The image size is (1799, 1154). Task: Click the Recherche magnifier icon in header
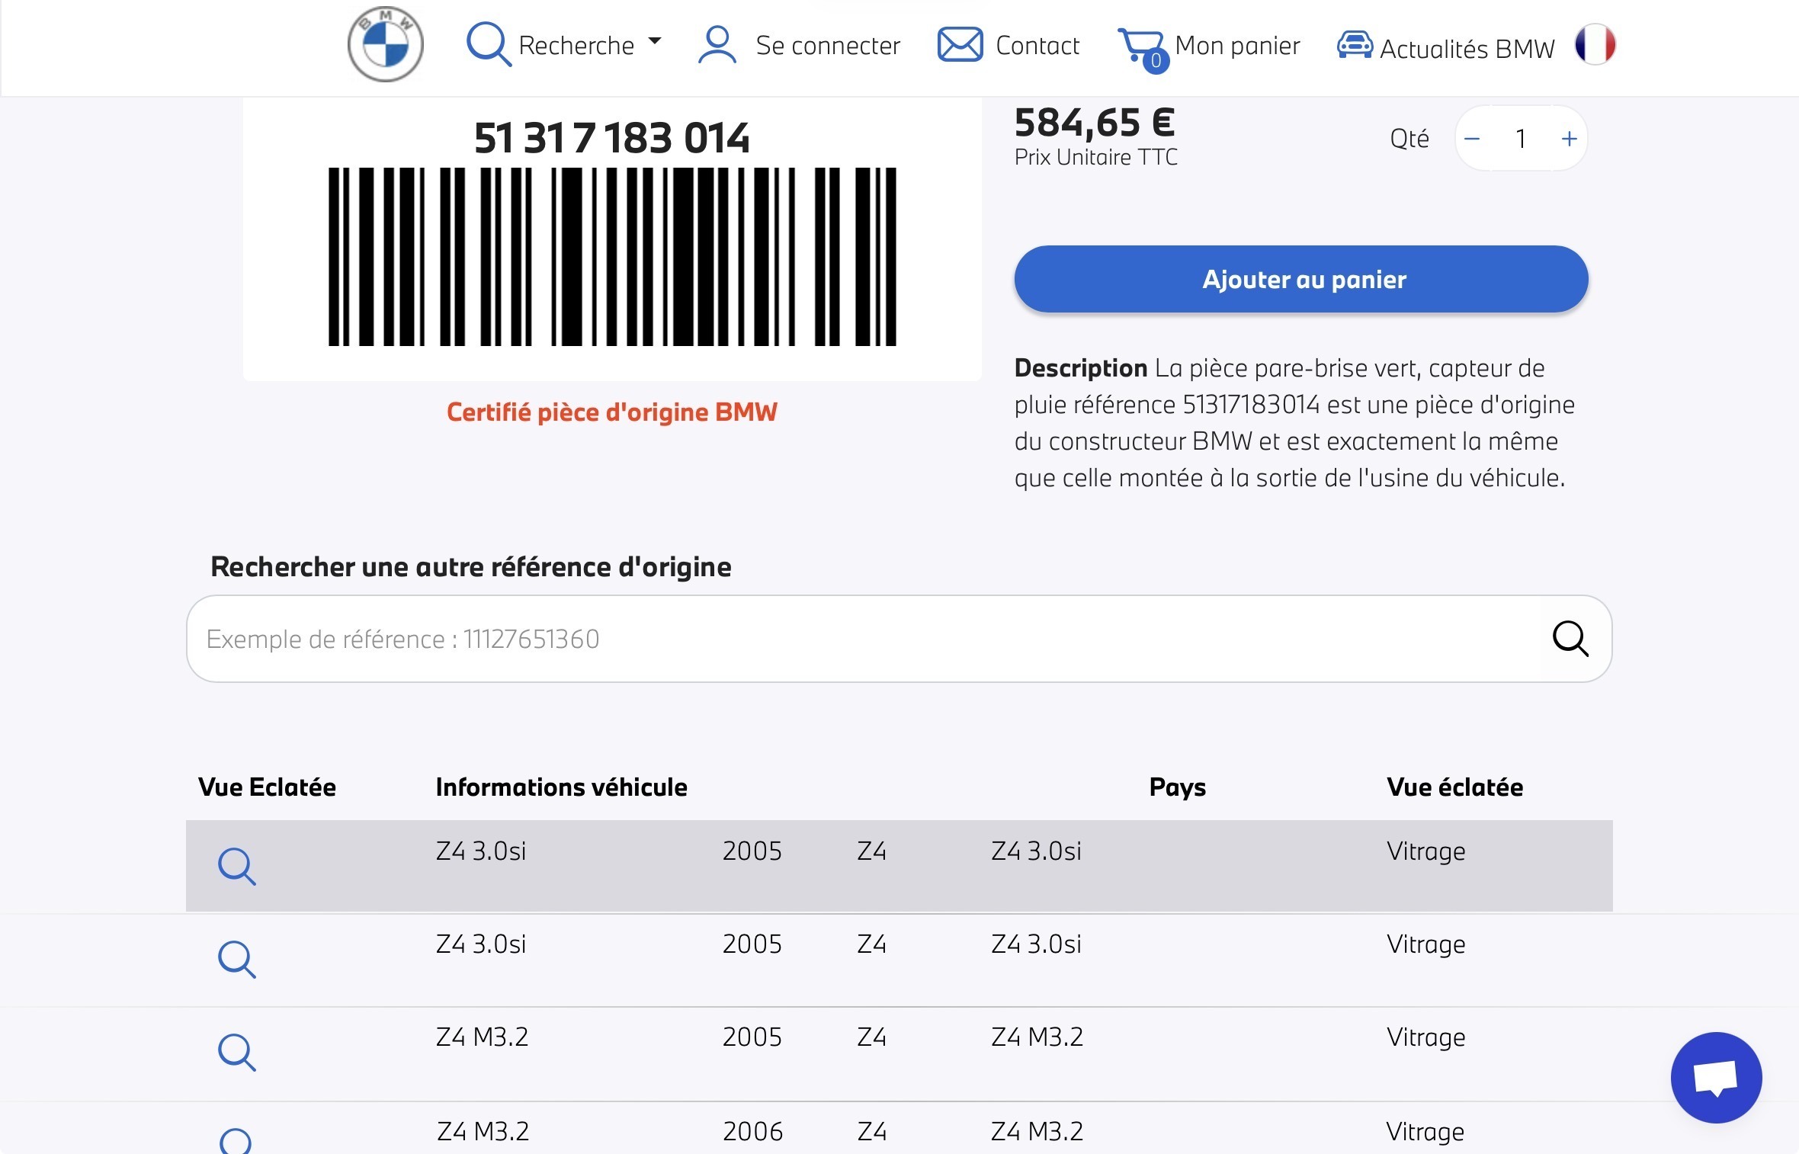(488, 44)
